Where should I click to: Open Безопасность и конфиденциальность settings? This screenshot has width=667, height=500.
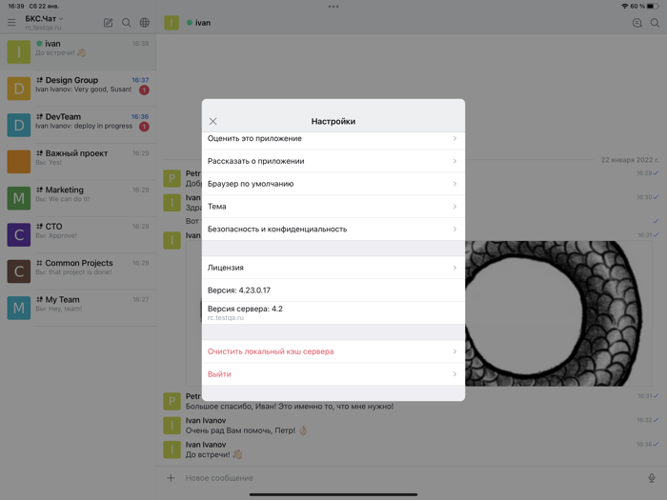pos(333,230)
